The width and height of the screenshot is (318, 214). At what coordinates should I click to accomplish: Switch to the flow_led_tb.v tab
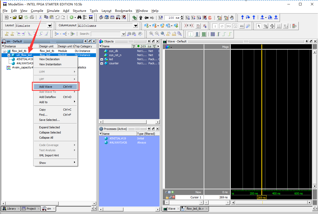point(195,209)
